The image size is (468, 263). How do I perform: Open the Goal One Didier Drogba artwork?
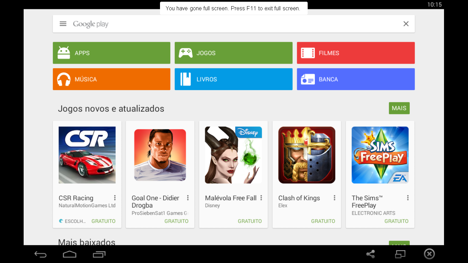[x=160, y=155]
